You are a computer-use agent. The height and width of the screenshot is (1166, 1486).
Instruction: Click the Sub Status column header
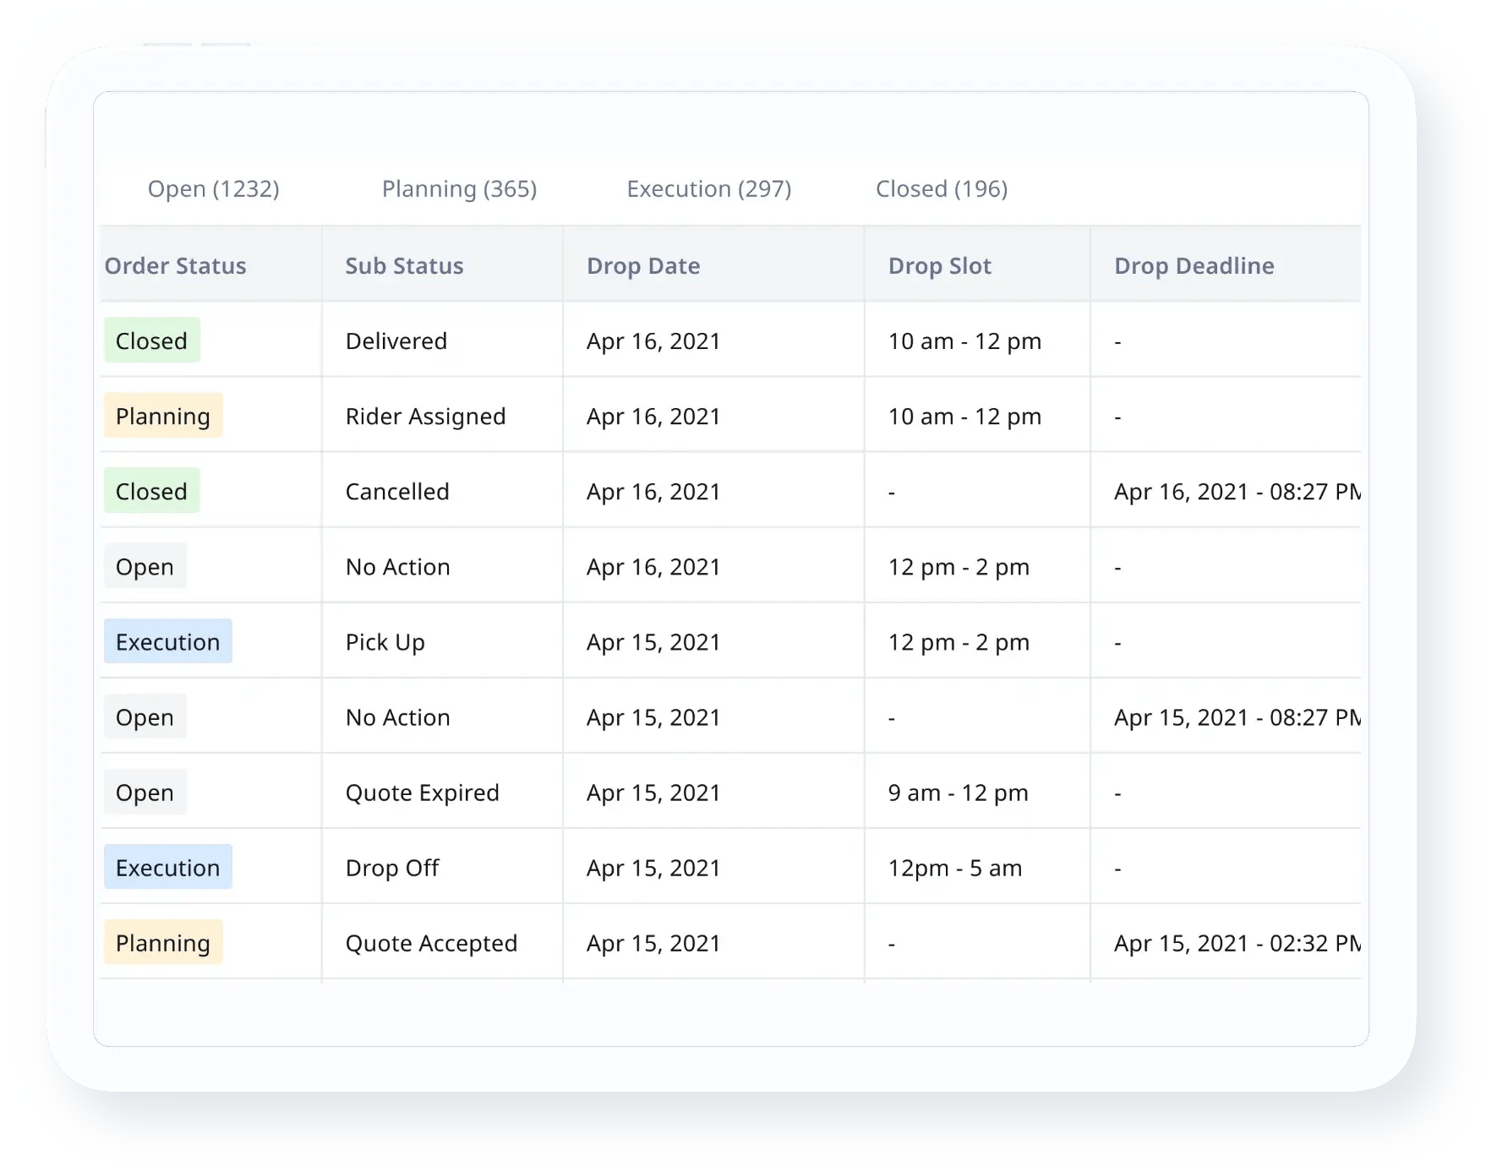click(x=404, y=265)
